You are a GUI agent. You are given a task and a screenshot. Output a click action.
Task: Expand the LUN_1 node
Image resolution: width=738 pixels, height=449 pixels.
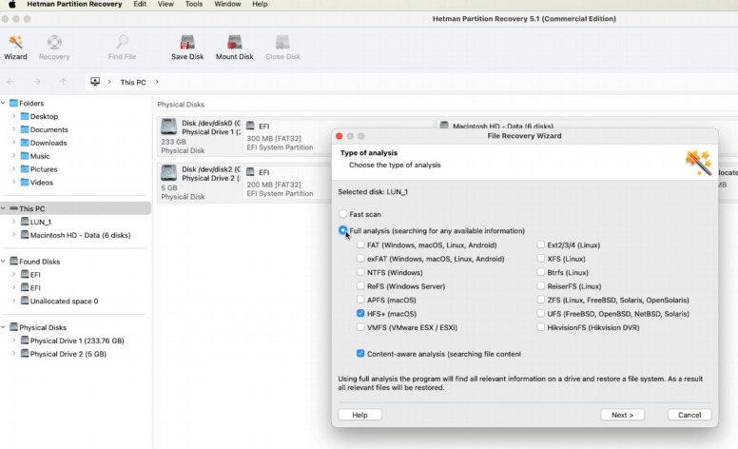pyautogui.click(x=13, y=222)
